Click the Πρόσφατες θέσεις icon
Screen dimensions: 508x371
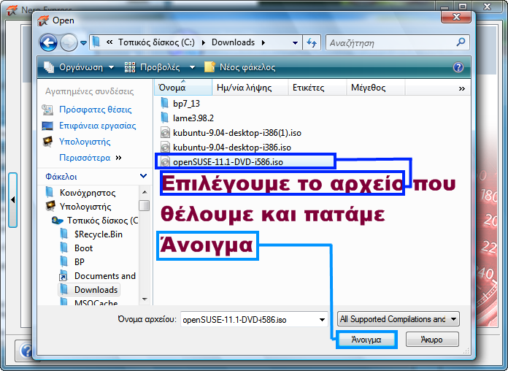tap(47, 110)
